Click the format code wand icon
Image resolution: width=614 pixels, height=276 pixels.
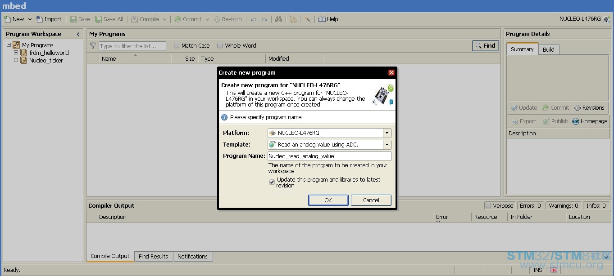coord(307,19)
